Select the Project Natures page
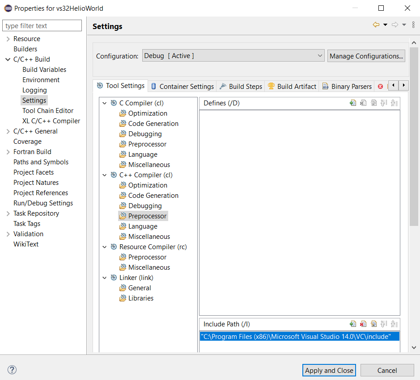Image resolution: width=420 pixels, height=380 pixels. click(36, 183)
